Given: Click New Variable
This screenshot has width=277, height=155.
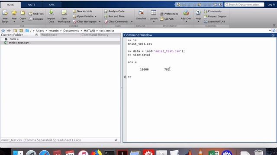Looking at the screenshot, I should click(83, 11).
